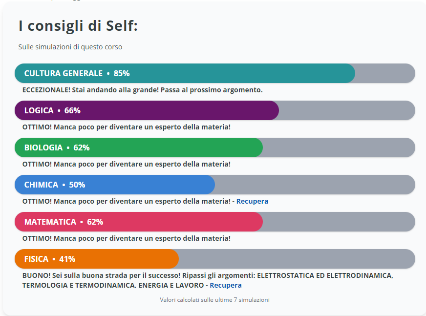Click the subtitle "Sulle simulazioni di questo corso"
This screenshot has width=426, height=316.
[x=70, y=47]
